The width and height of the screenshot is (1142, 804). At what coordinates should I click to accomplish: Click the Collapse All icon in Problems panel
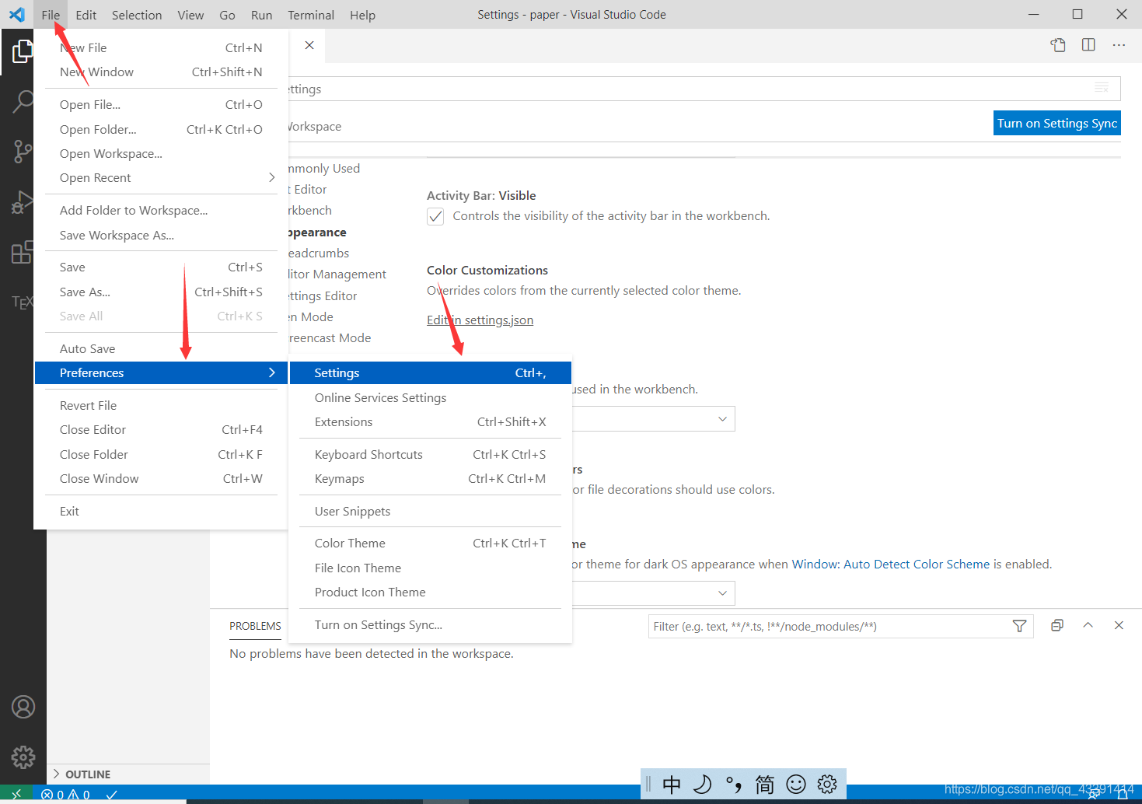pos(1057,625)
